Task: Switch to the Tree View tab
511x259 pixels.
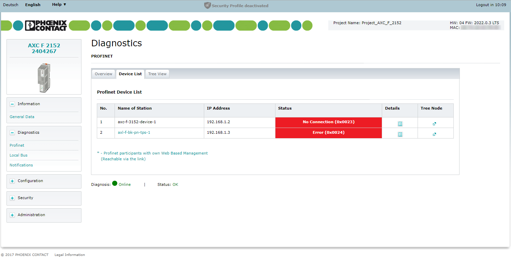Action: 157,74
